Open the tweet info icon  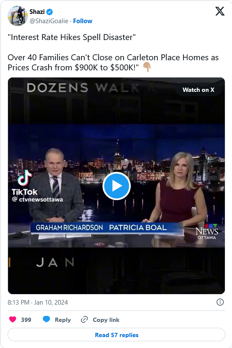pyautogui.click(x=220, y=302)
